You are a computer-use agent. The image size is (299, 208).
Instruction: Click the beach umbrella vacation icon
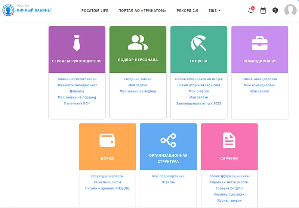coord(198,43)
